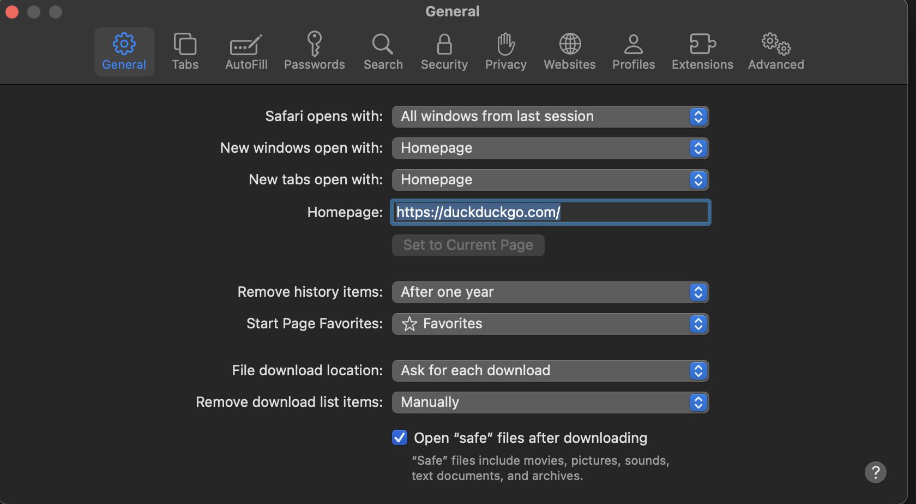Uncheck Open "safe" files after downloading

(400, 437)
